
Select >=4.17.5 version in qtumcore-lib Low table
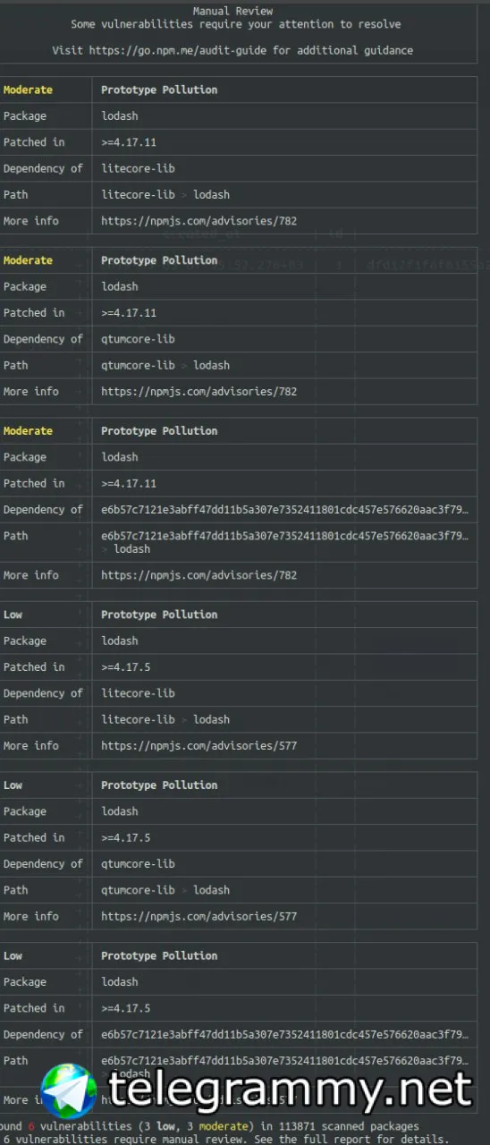(x=125, y=838)
